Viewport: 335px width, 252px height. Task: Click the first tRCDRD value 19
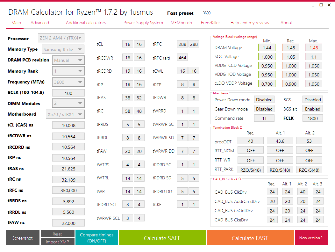tap(128, 71)
